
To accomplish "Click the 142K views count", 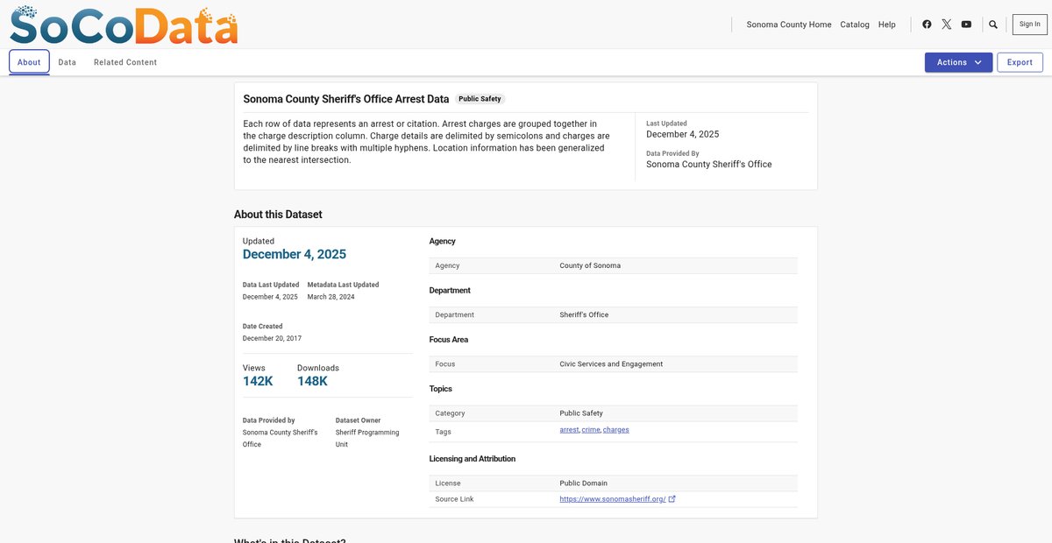I will click(x=258, y=381).
